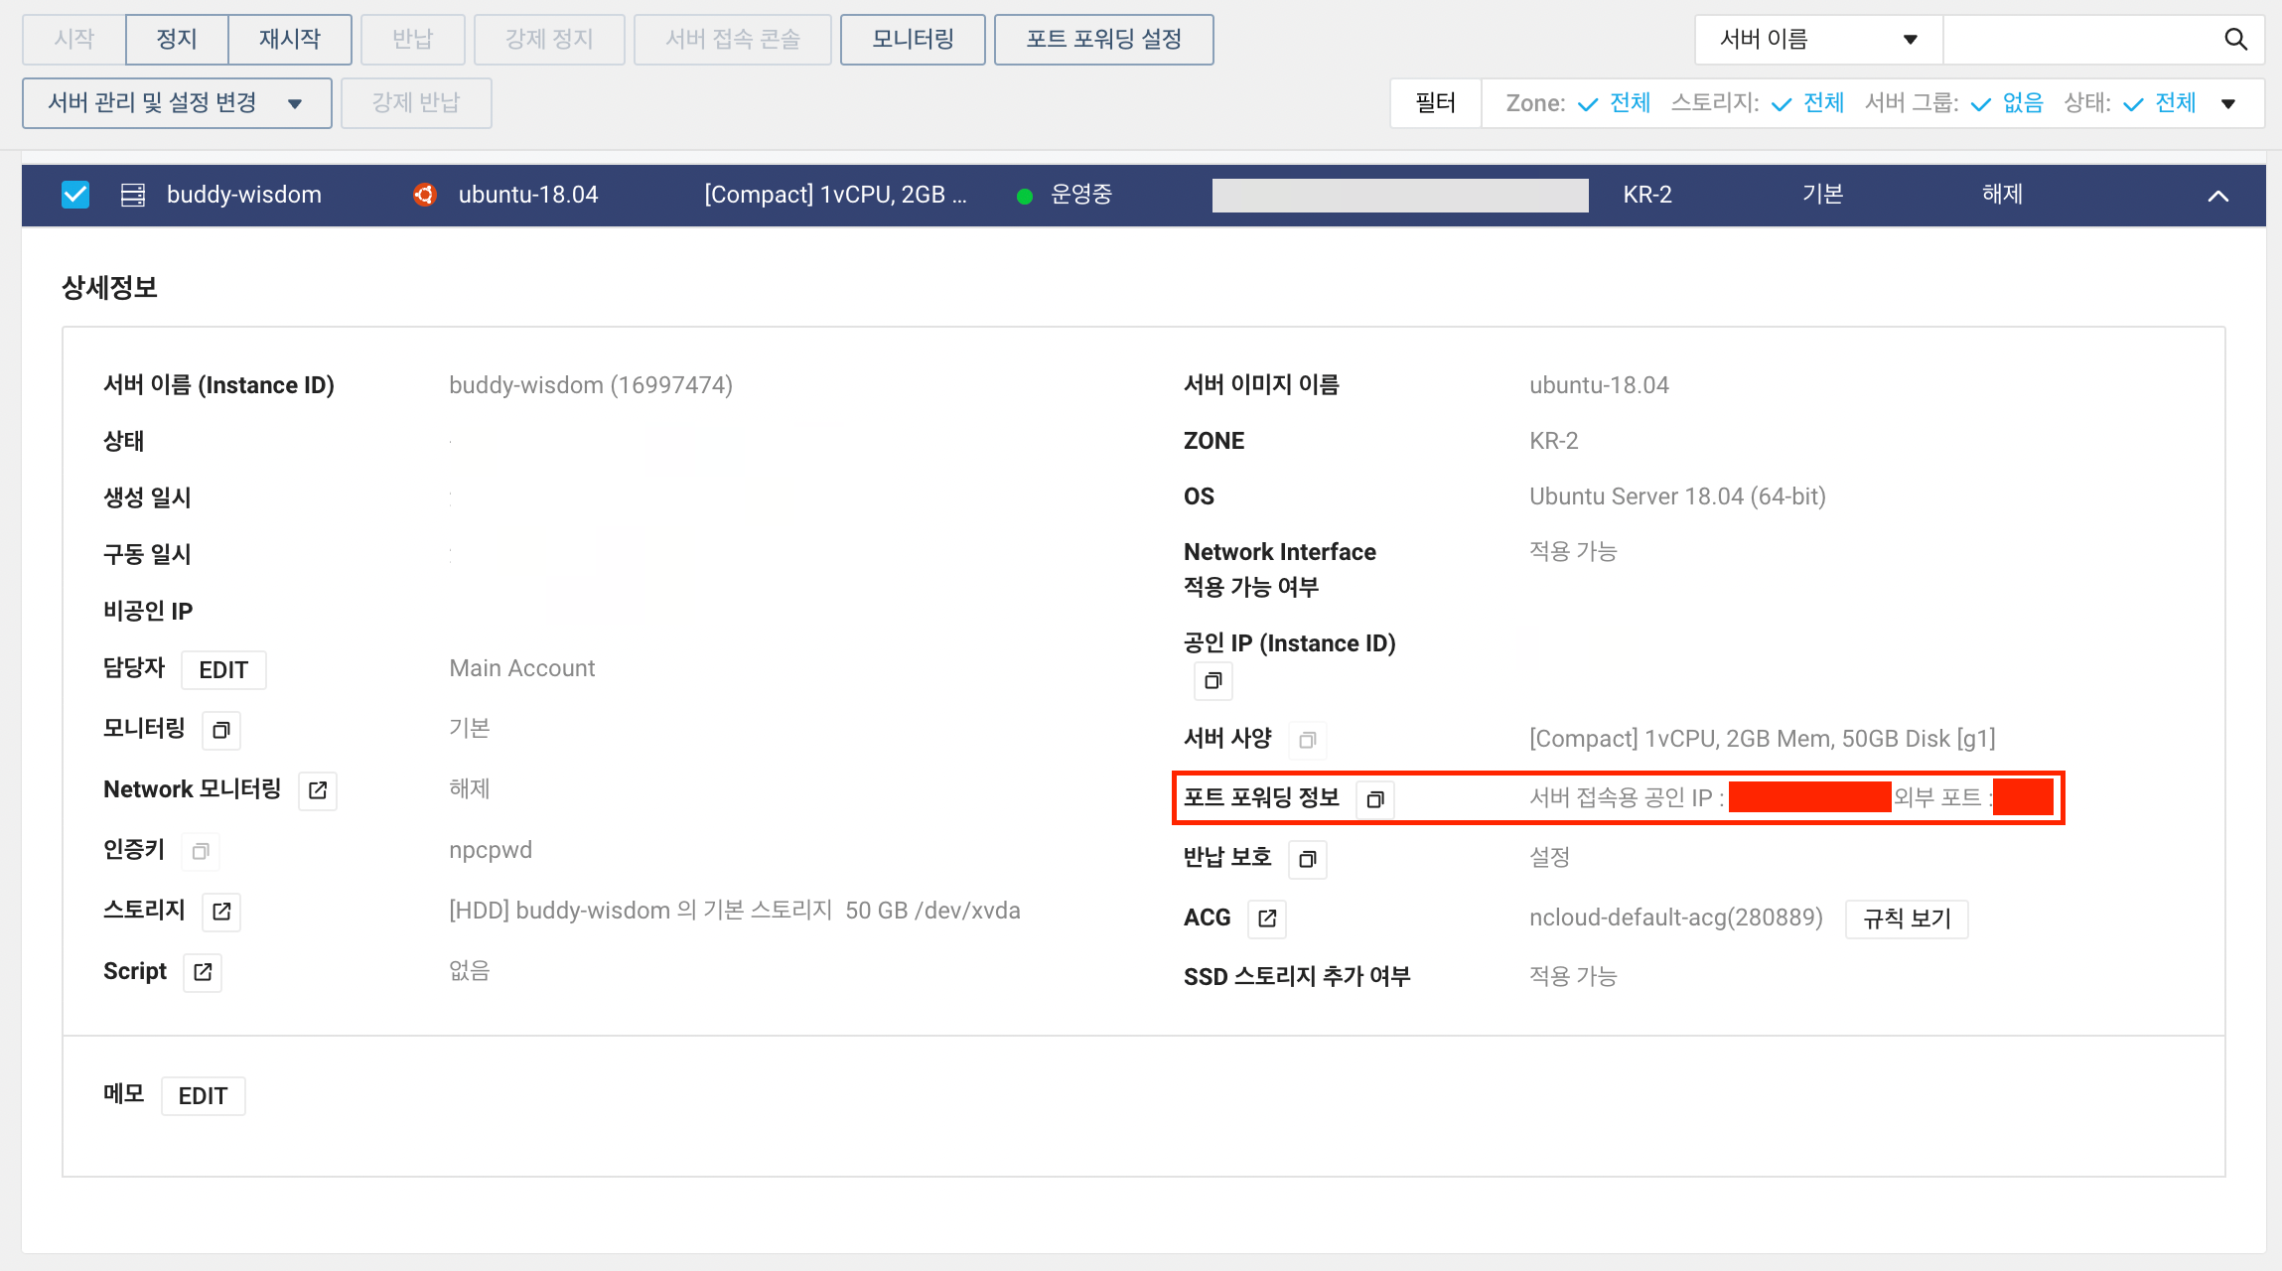Click the 재시작 toolbar button
The width and height of the screenshot is (2282, 1271).
point(290,40)
